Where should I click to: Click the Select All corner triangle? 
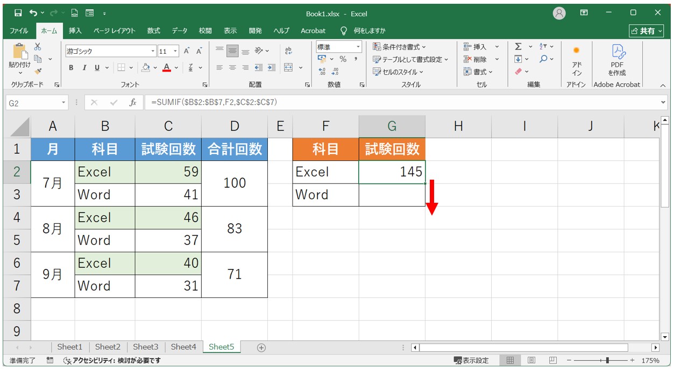click(20, 126)
